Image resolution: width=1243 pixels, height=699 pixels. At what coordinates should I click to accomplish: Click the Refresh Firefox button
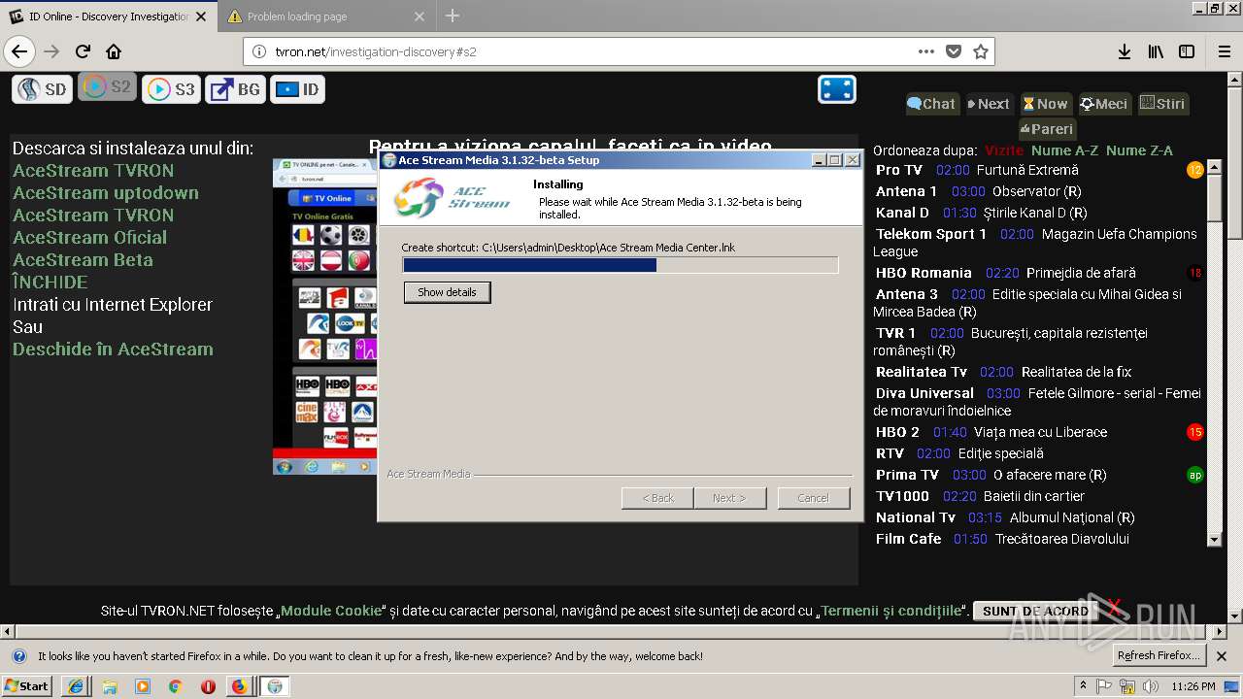point(1160,656)
